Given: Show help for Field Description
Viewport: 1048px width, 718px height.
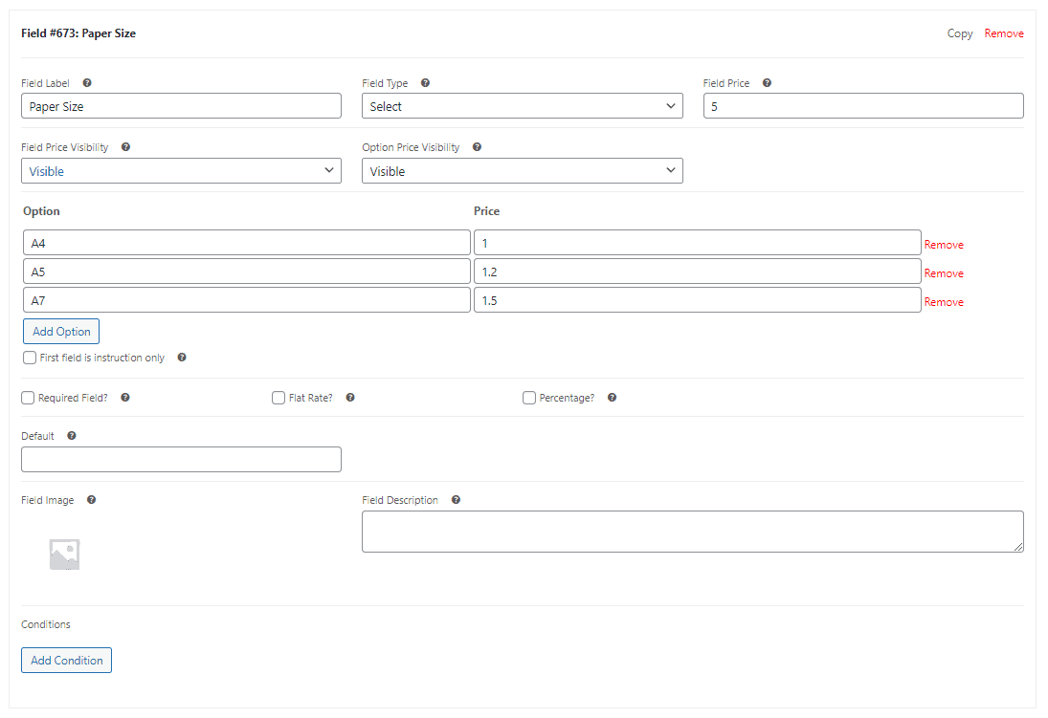Looking at the screenshot, I should (x=456, y=500).
